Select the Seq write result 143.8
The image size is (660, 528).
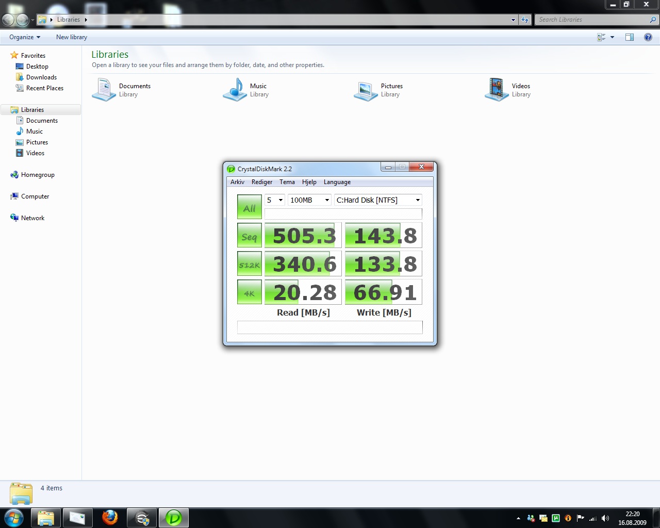(x=384, y=236)
